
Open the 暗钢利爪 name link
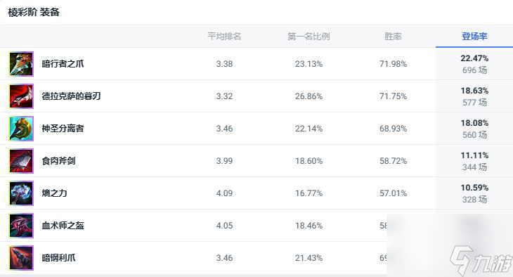pos(58,258)
